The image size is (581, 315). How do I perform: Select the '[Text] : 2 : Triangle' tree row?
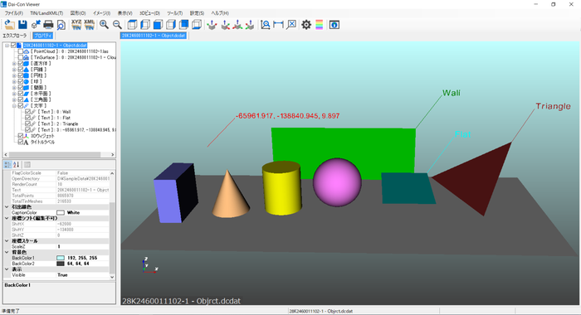(58, 124)
